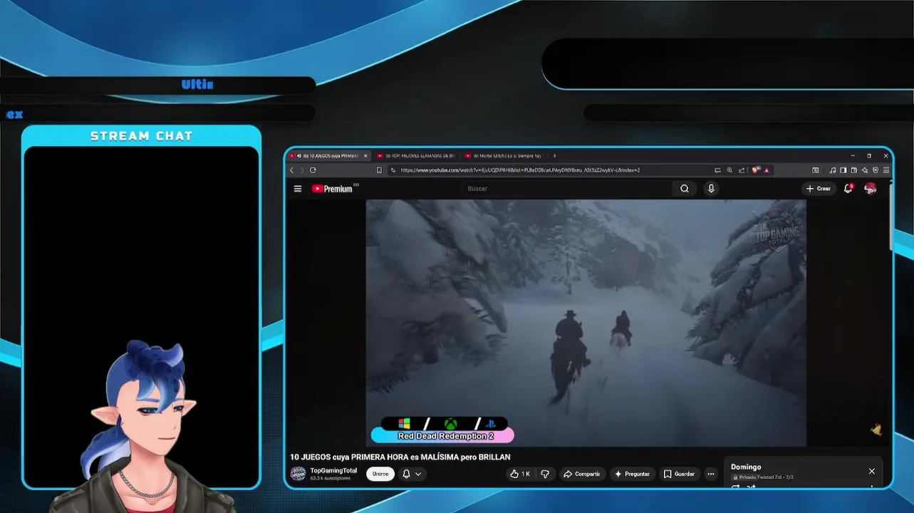The image size is (914, 513).
Task: Open the Brave Shields lion icon
Action: pos(756,170)
